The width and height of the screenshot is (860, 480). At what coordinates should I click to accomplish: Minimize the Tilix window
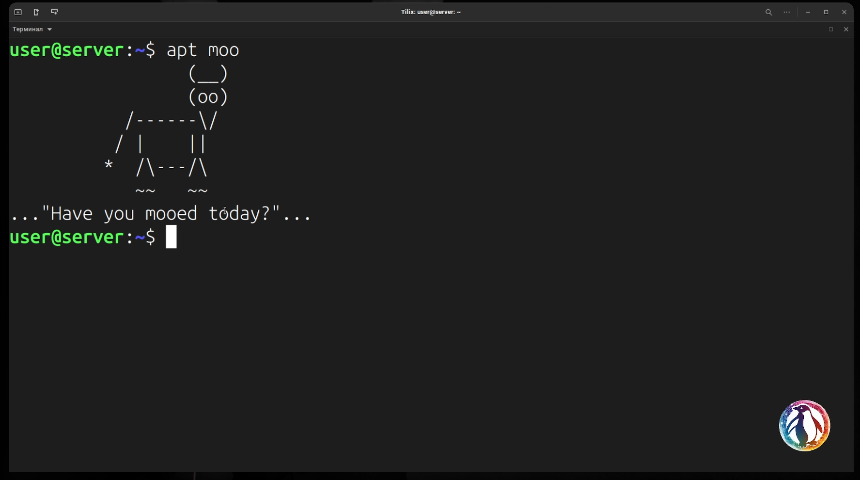click(x=808, y=12)
